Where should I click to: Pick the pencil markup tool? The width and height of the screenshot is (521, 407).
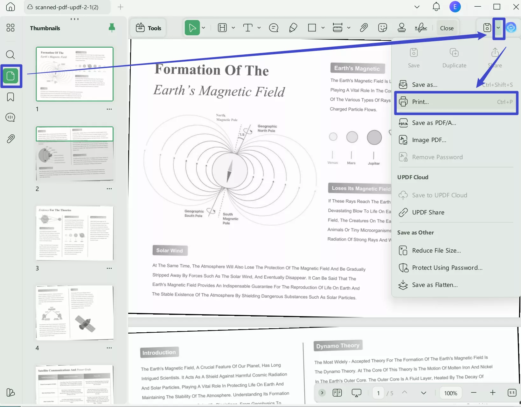coord(293,28)
